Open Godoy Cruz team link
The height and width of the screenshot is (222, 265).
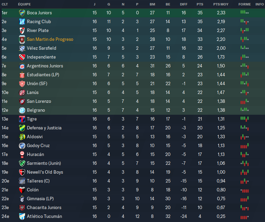point(38,145)
